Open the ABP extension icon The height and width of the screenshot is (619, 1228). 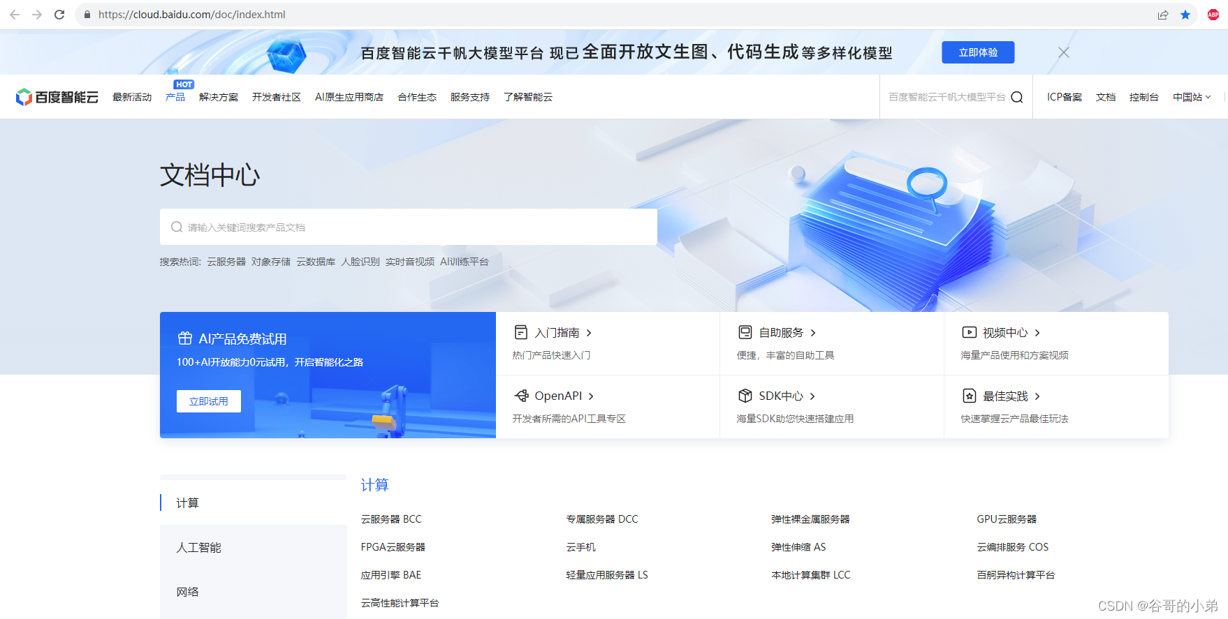[1213, 15]
